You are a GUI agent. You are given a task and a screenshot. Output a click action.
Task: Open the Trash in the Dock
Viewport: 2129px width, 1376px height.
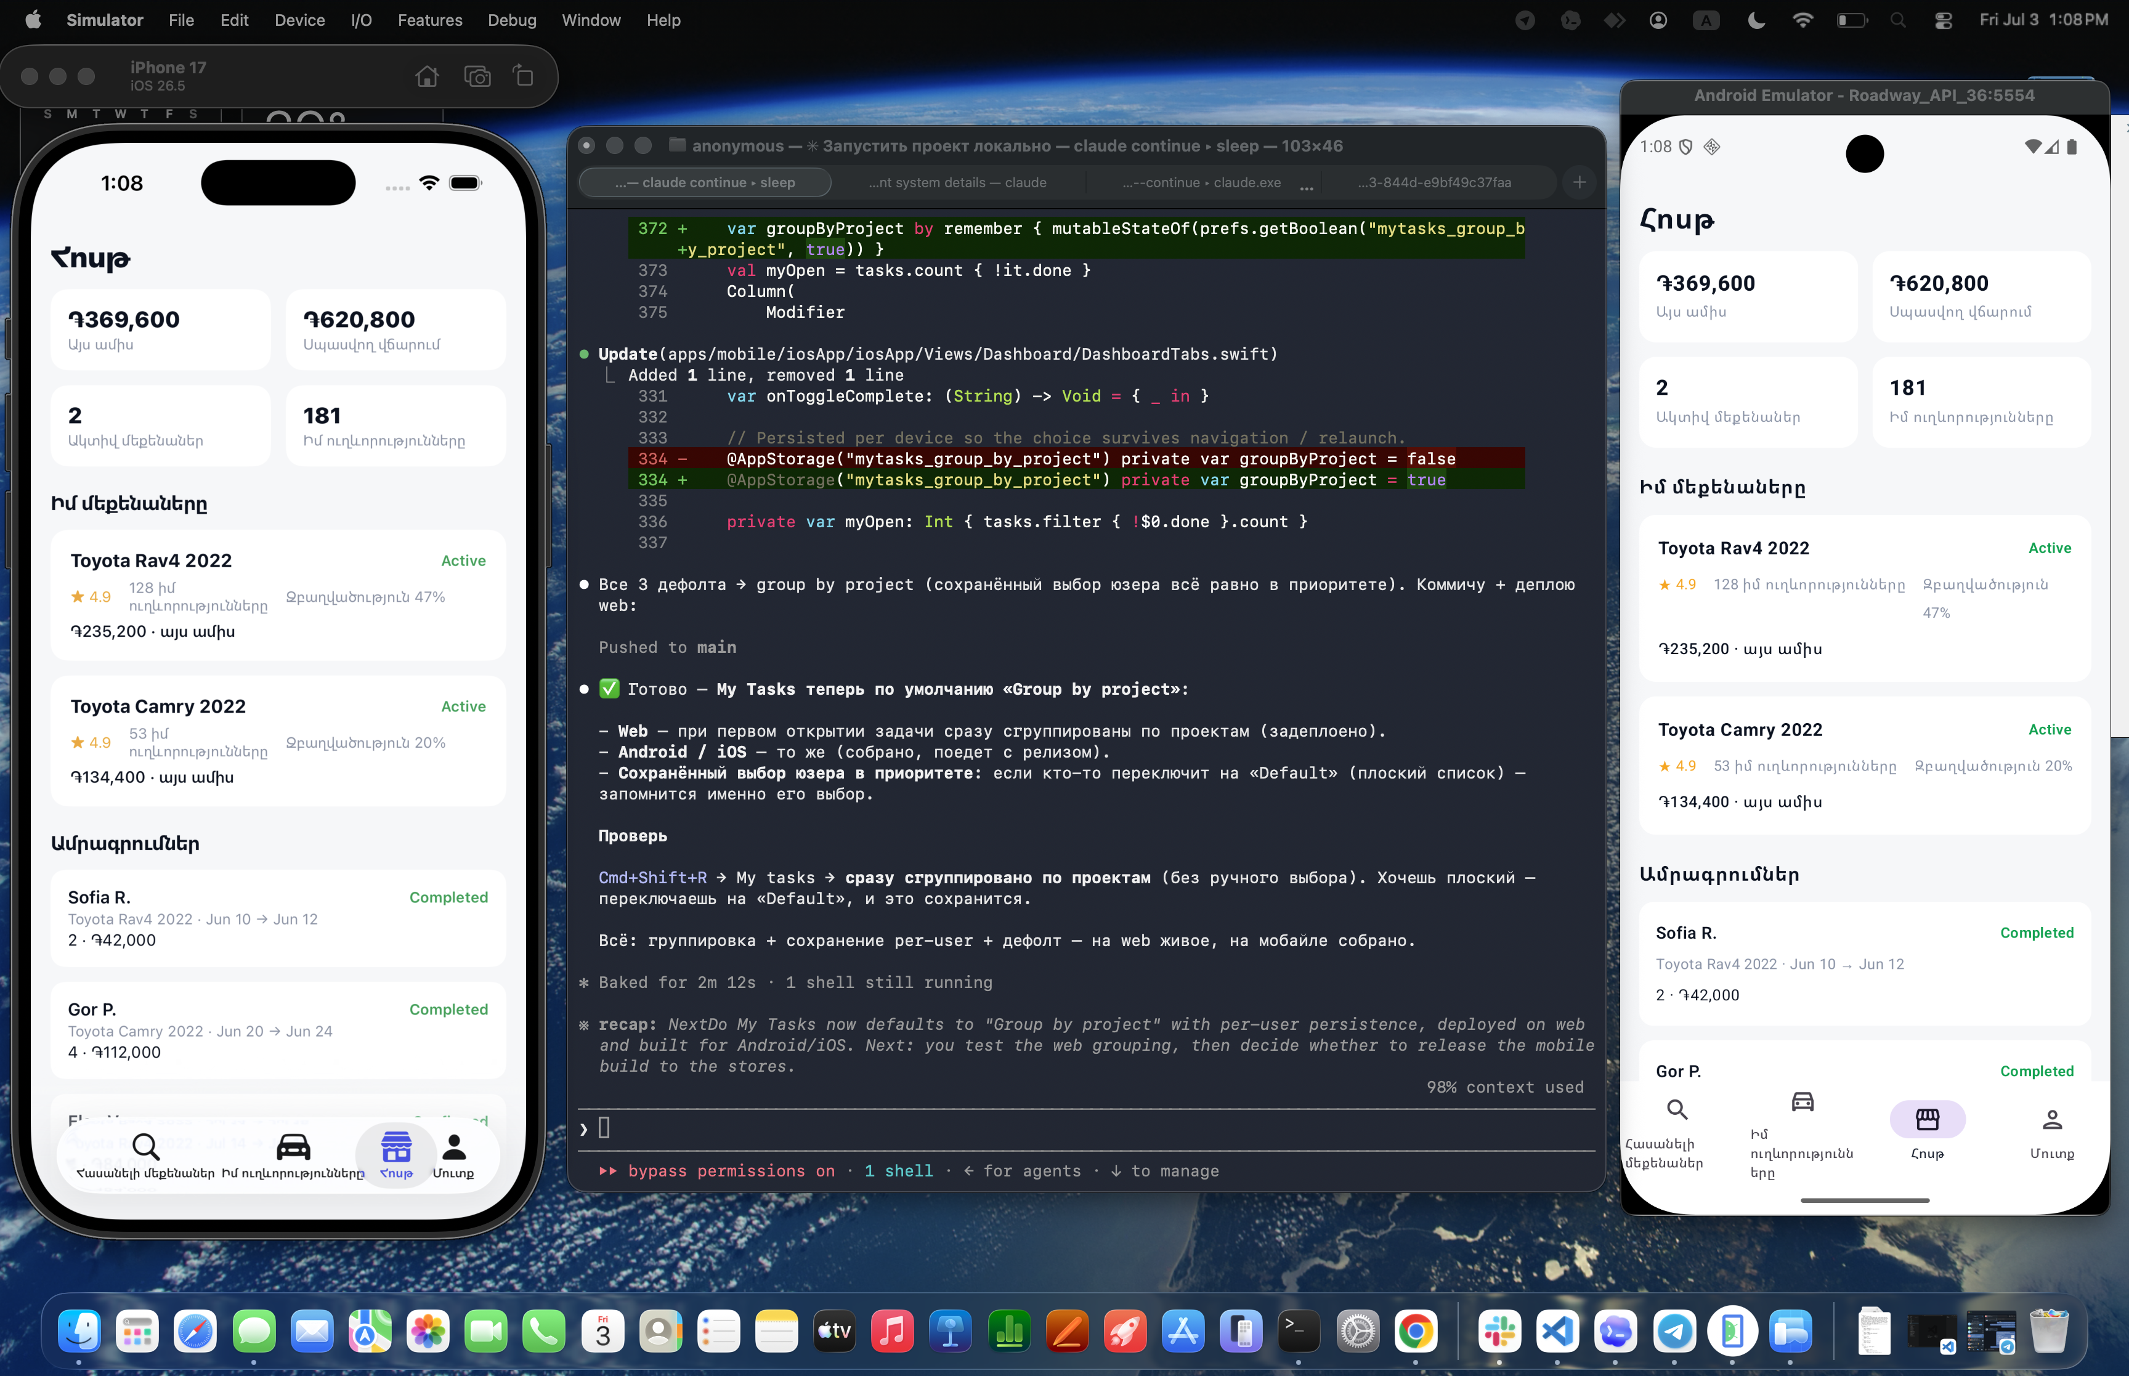pos(2048,1332)
